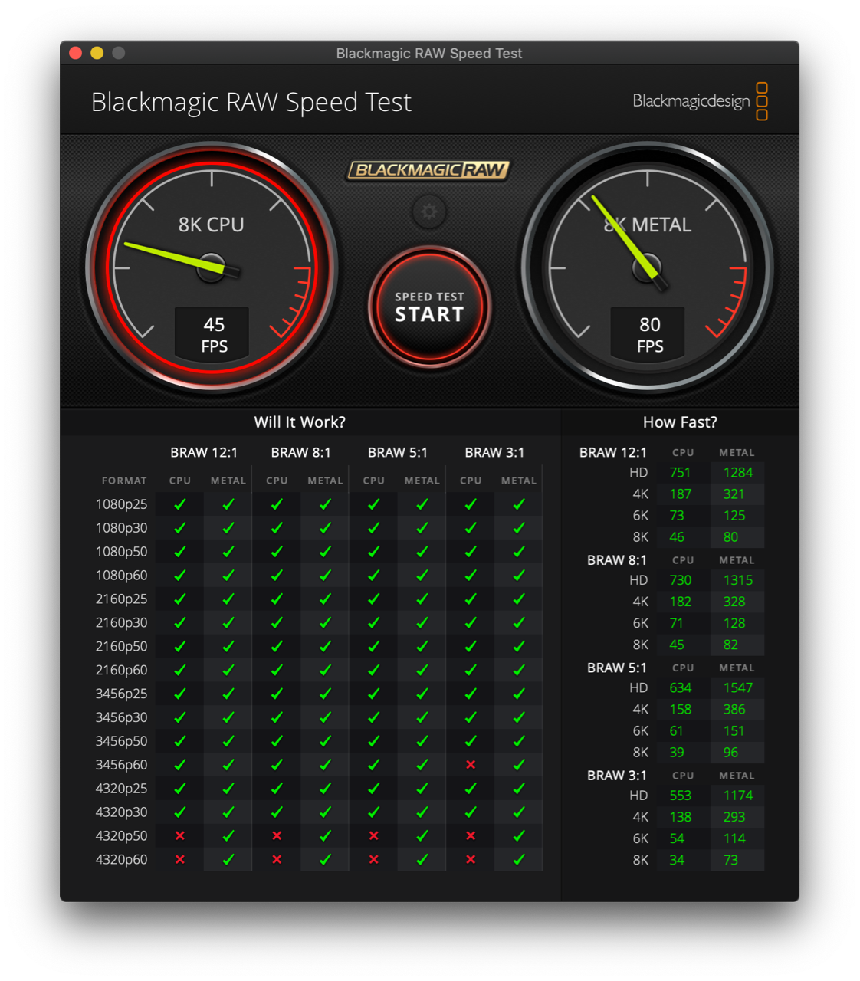Click the BRAW 5:1 HD METAL value 1547
Screen dimensions: 860x981
[738, 688]
